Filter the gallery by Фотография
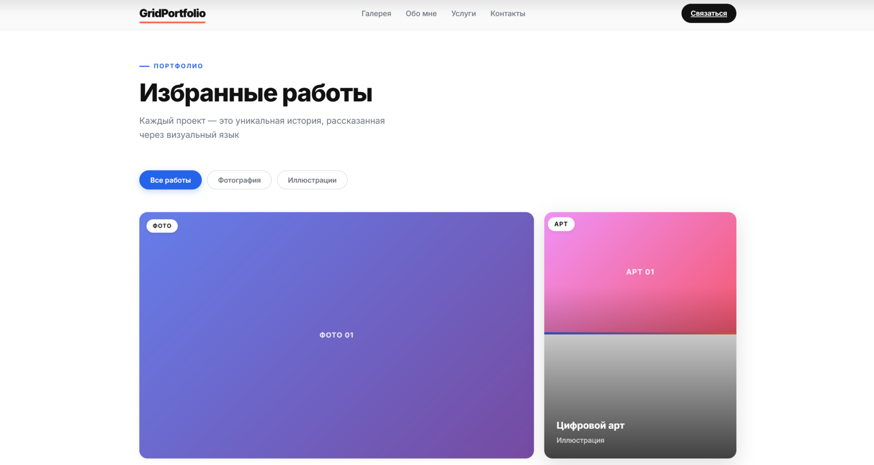The image size is (874, 465). click(239, 180)
